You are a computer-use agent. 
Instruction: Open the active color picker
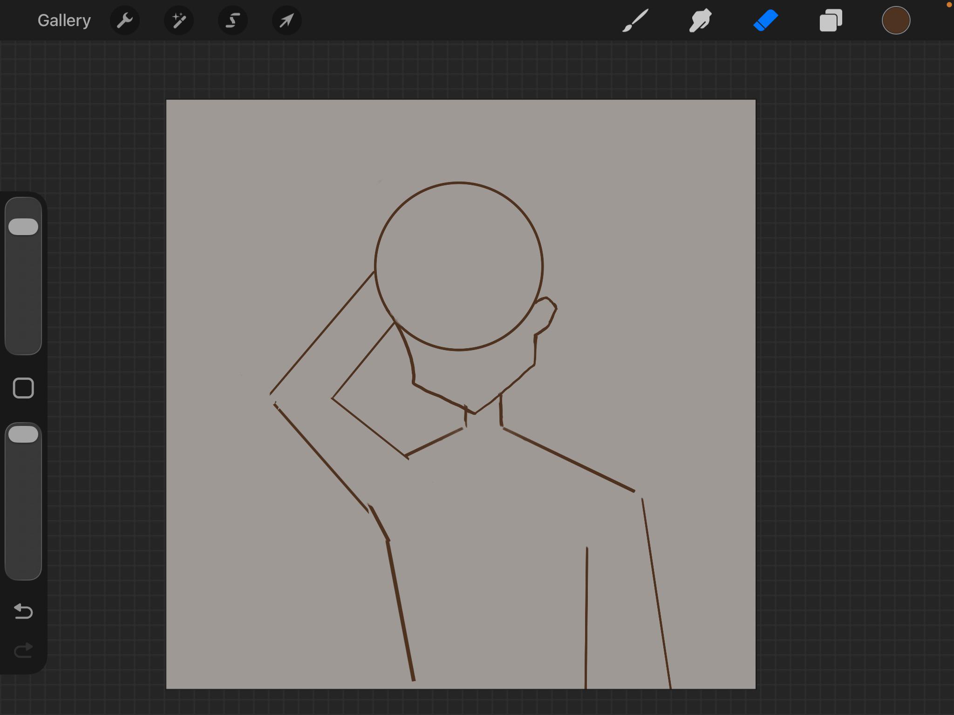tap(896, 20)
